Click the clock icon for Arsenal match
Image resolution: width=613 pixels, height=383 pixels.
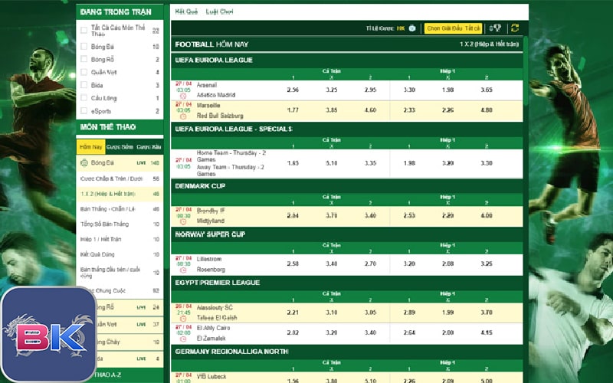pyautogui.click(x=183, y=96)
